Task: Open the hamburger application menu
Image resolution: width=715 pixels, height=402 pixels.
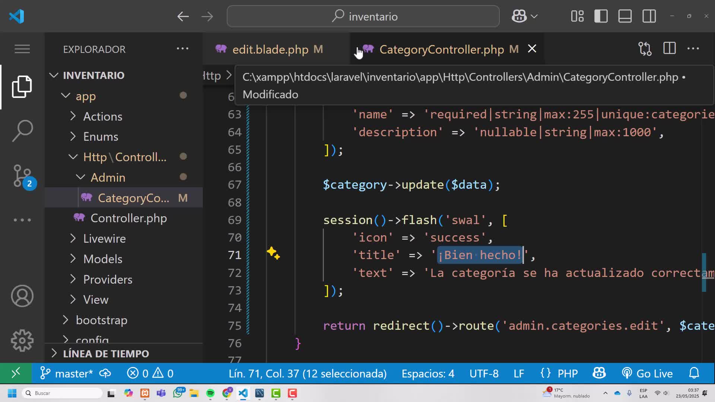Action: (22, 49)
